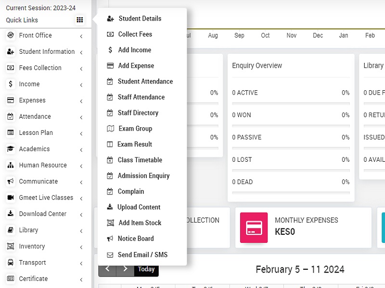This screenshot has width=385, height=288.
Task: Expand the Student Information menu chevron
Action: click(x=81, y=52)
